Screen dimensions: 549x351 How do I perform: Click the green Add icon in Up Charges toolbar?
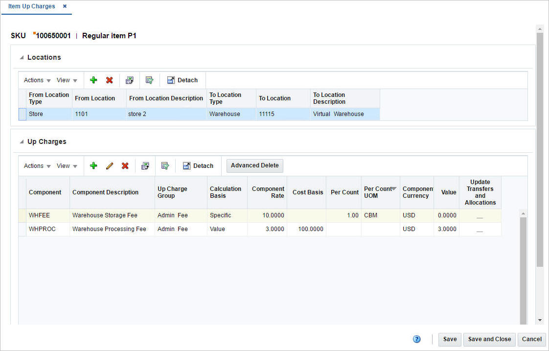click(x=93, y=166)
